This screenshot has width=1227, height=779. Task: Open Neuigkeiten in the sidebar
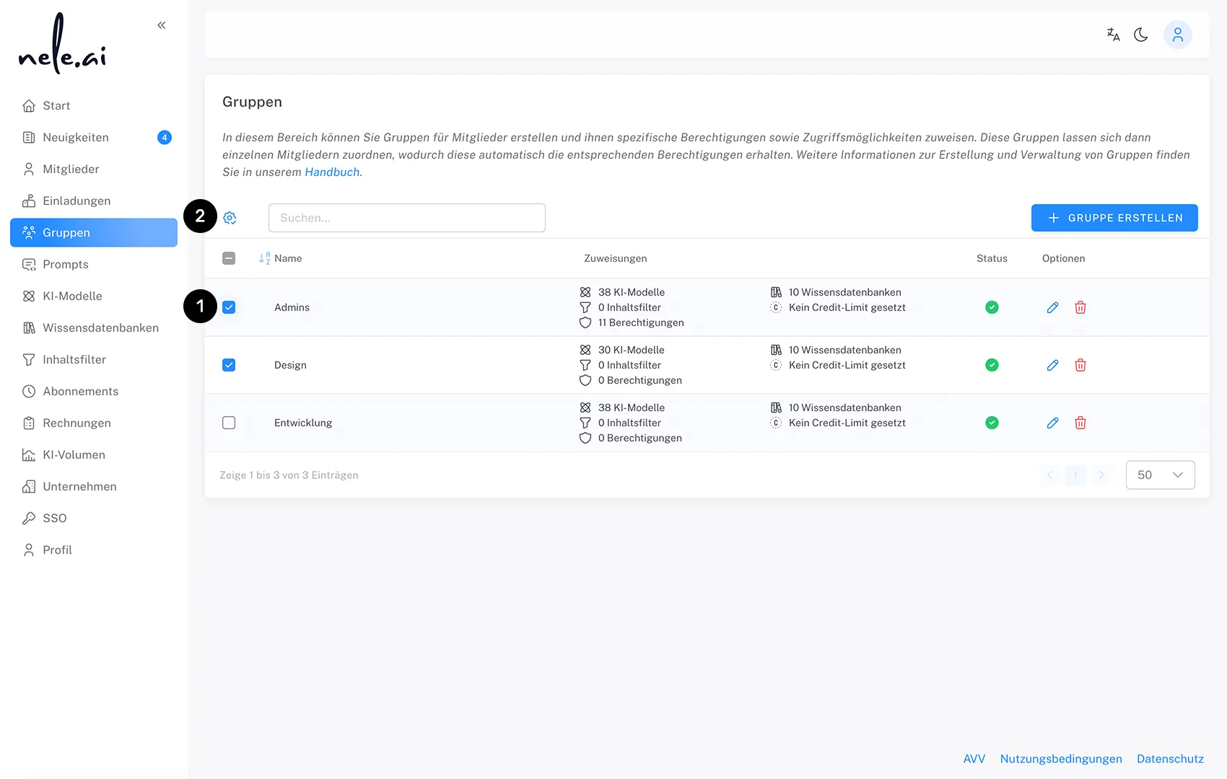tap(94, 137)
